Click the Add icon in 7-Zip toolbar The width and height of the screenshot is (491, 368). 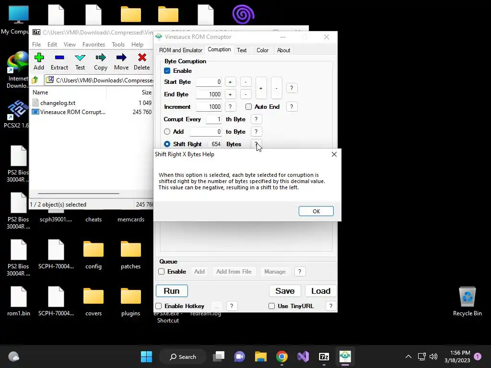[x=39, y=61]
